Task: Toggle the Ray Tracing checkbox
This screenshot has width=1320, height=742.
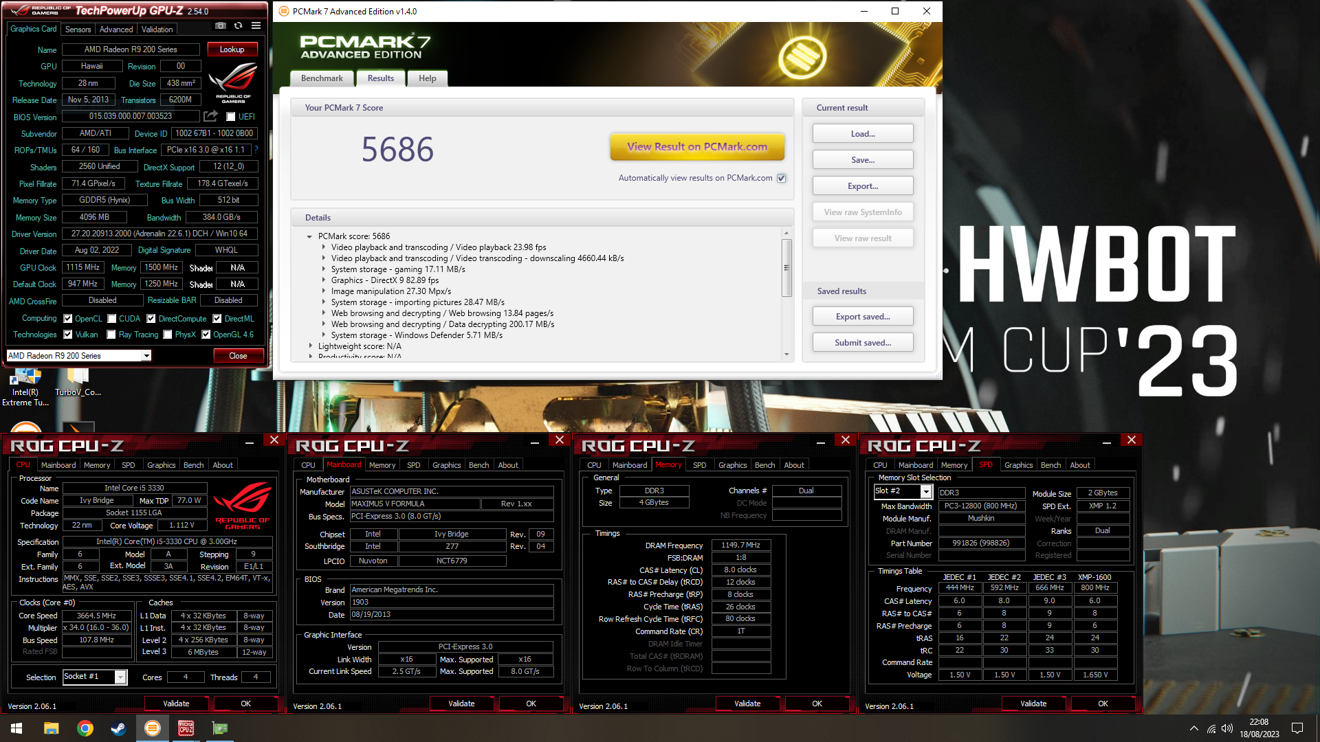Action: click(111, 335)
